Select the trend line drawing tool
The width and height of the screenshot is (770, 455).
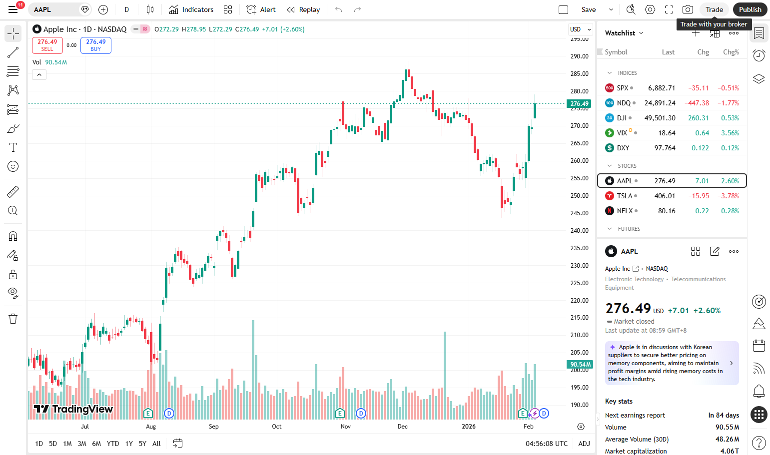pos(13,52)
